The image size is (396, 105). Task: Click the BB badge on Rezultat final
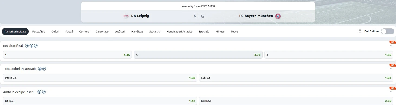click(392, 42)
